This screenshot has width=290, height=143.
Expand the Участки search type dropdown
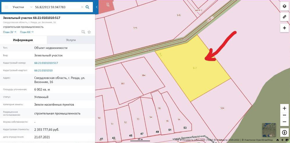coord(23,7)
